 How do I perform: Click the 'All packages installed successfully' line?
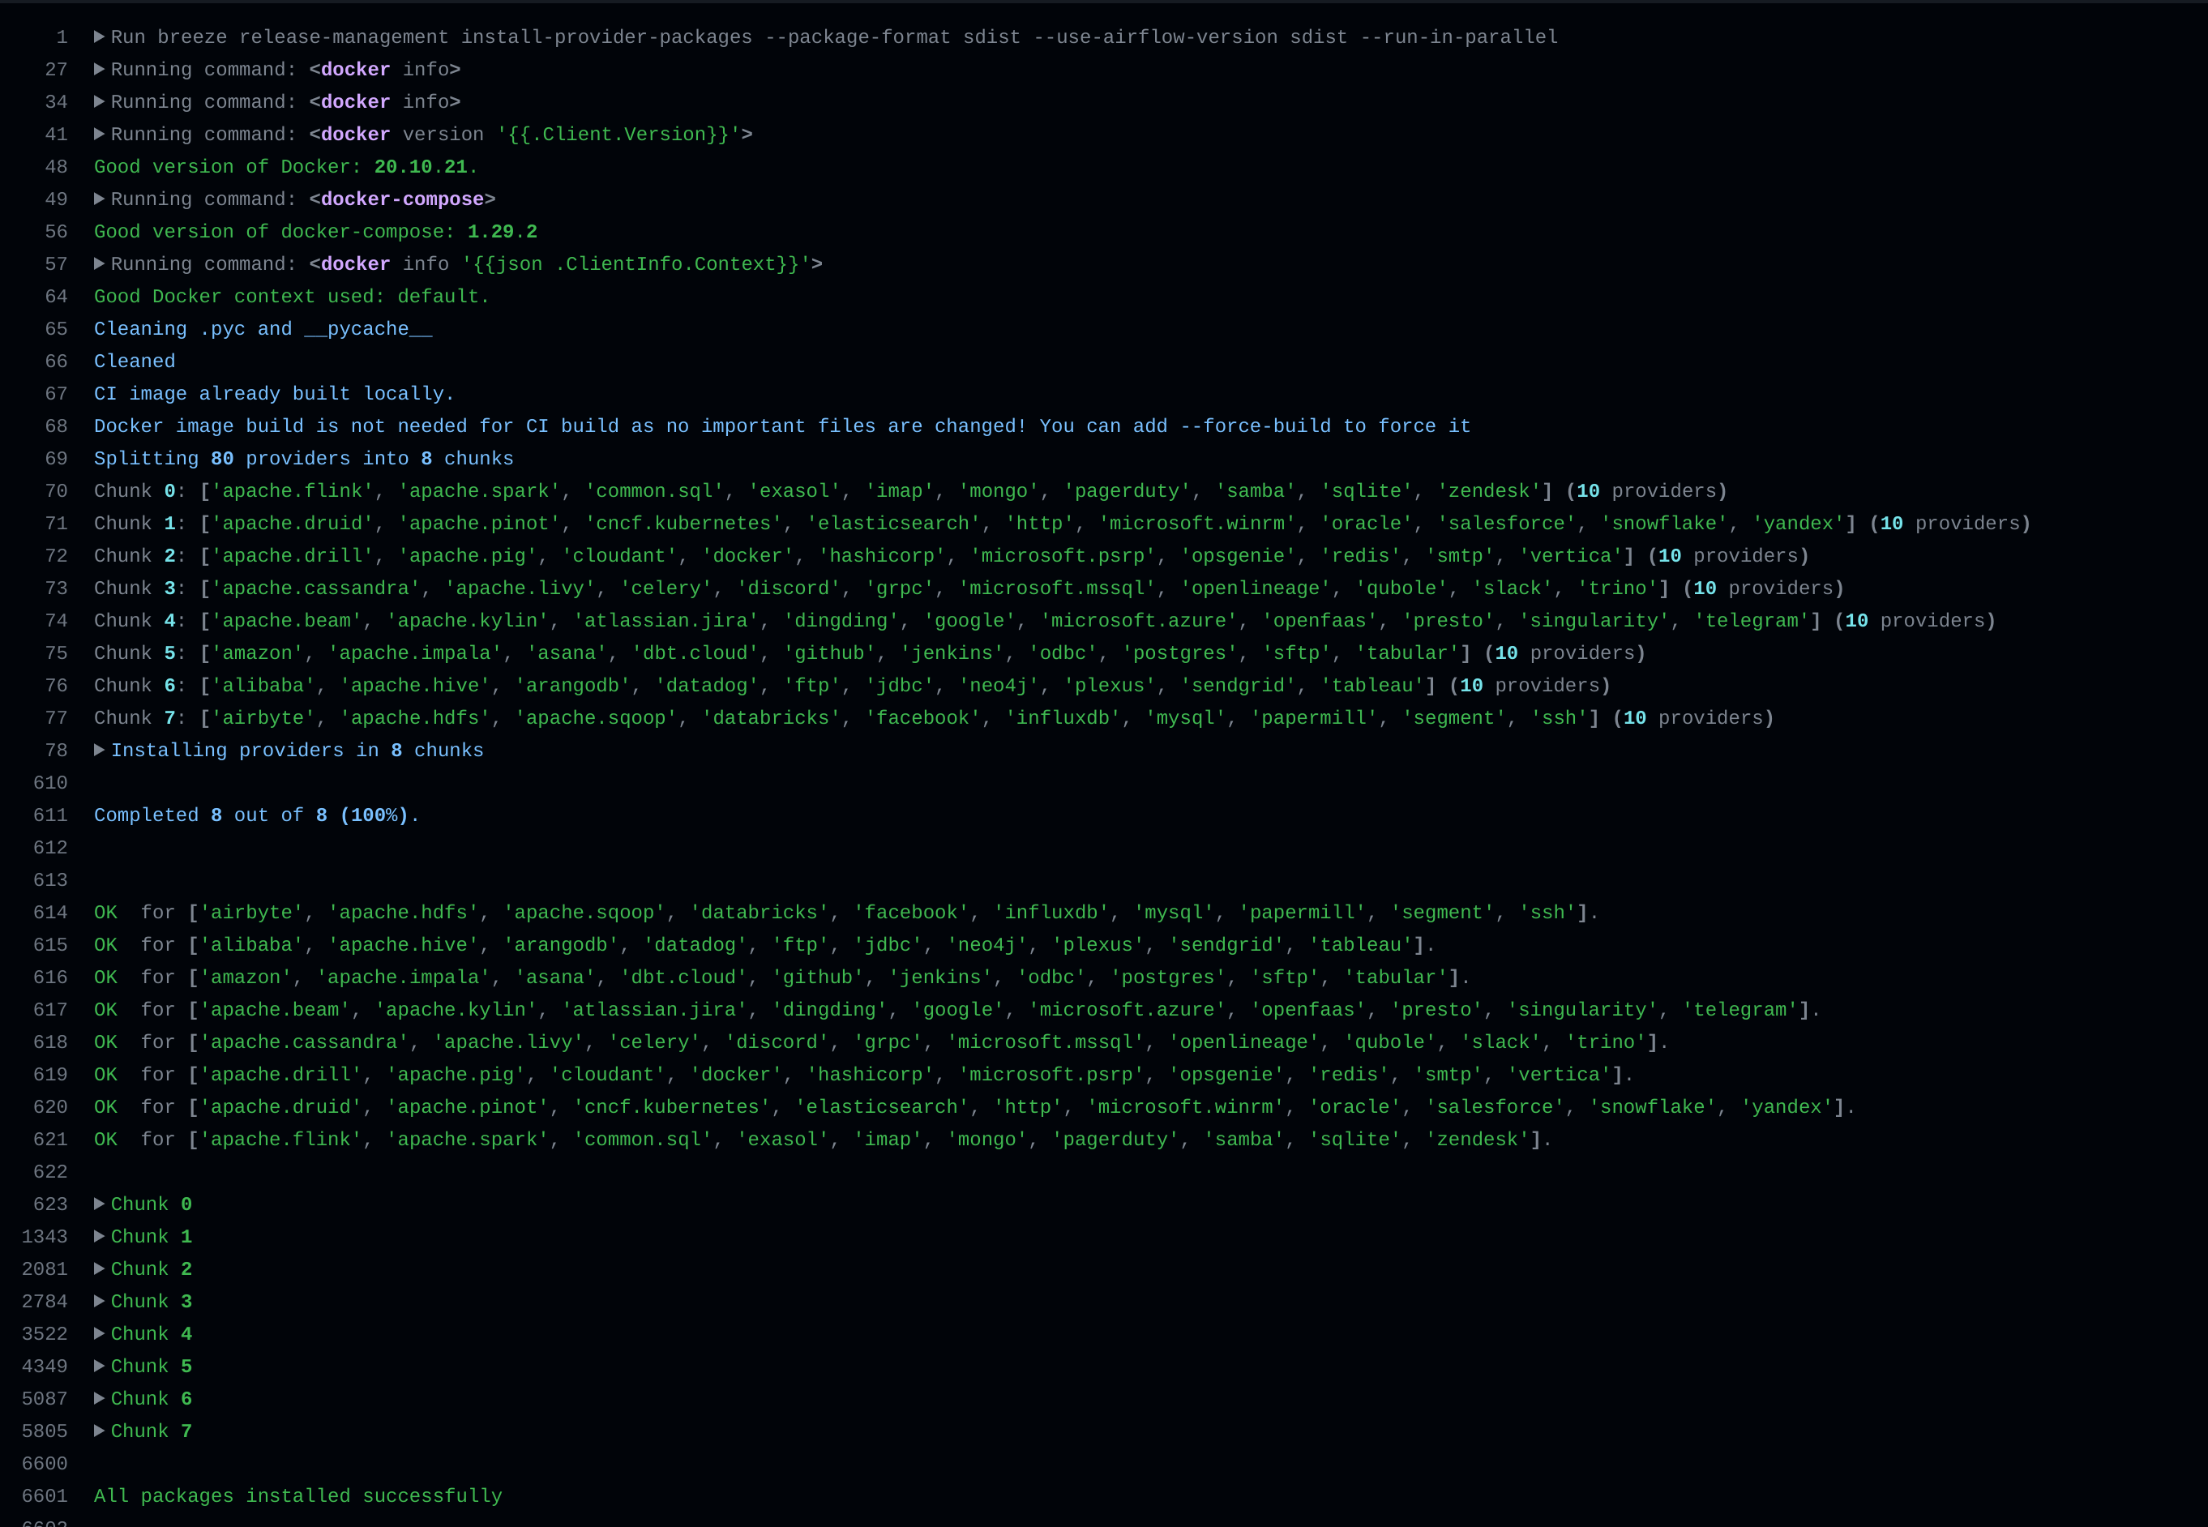tap(297, 1496)
